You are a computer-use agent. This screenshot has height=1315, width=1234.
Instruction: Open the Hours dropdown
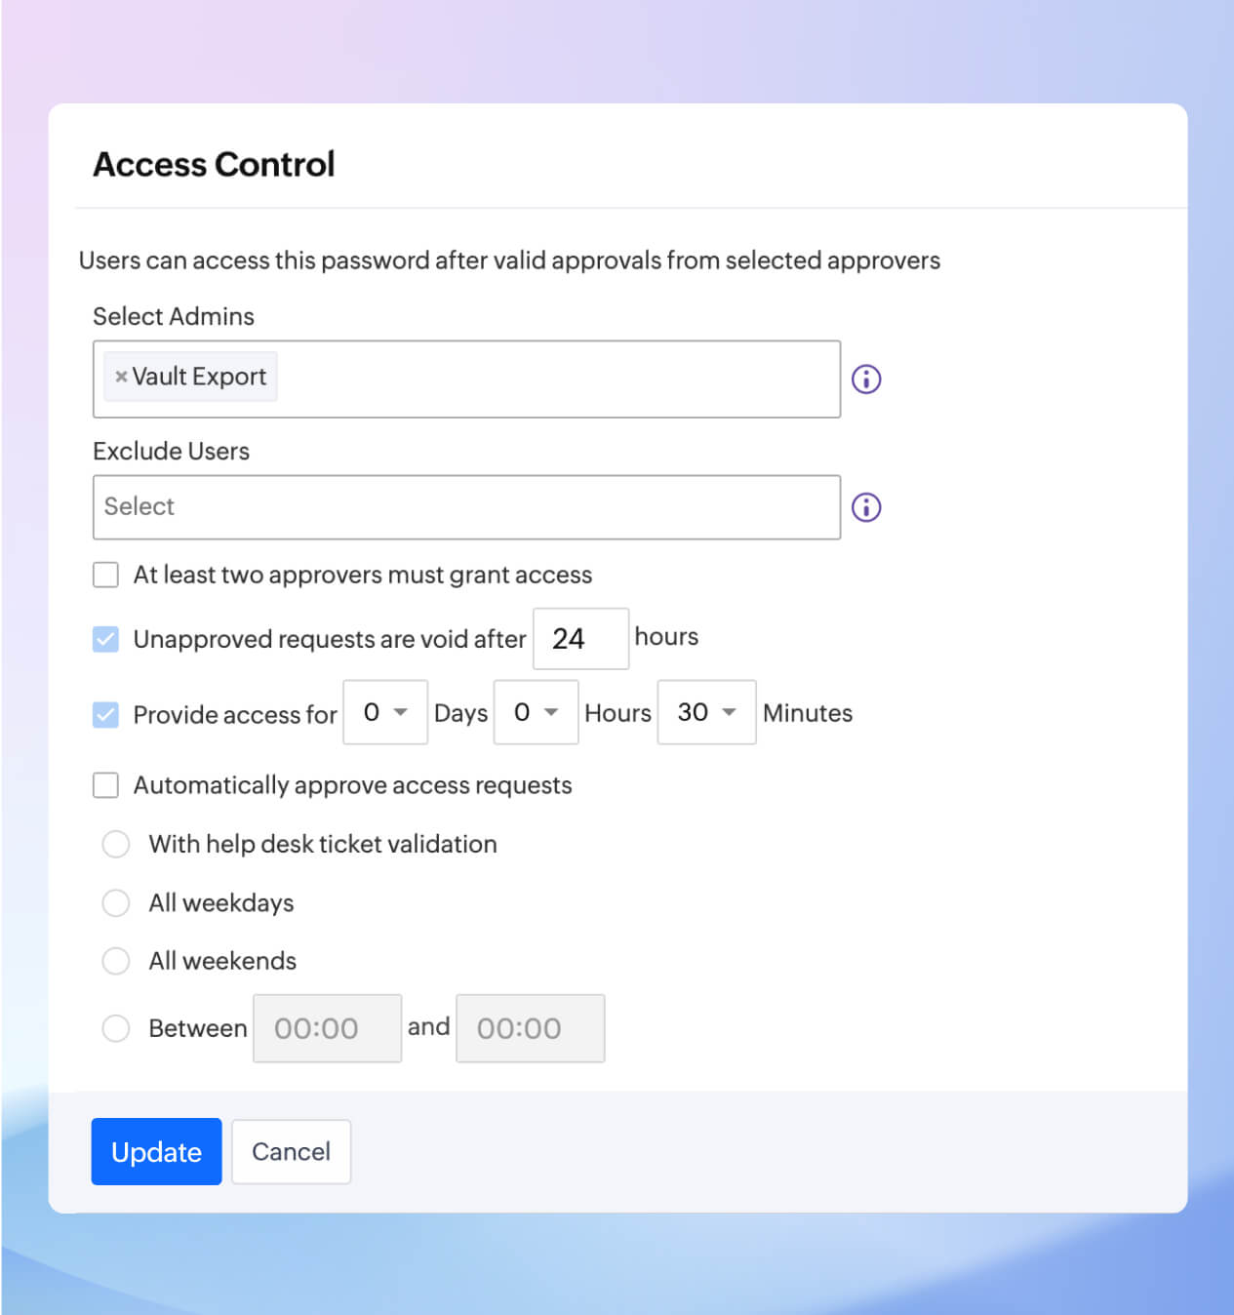536,712
